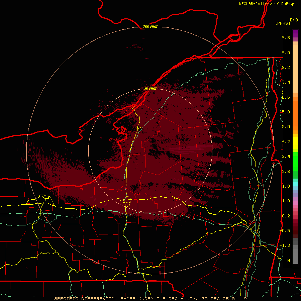Click the 5.8 value on the color scale
The height and width of the screenshot is (301, 301).
coord(286,112)
